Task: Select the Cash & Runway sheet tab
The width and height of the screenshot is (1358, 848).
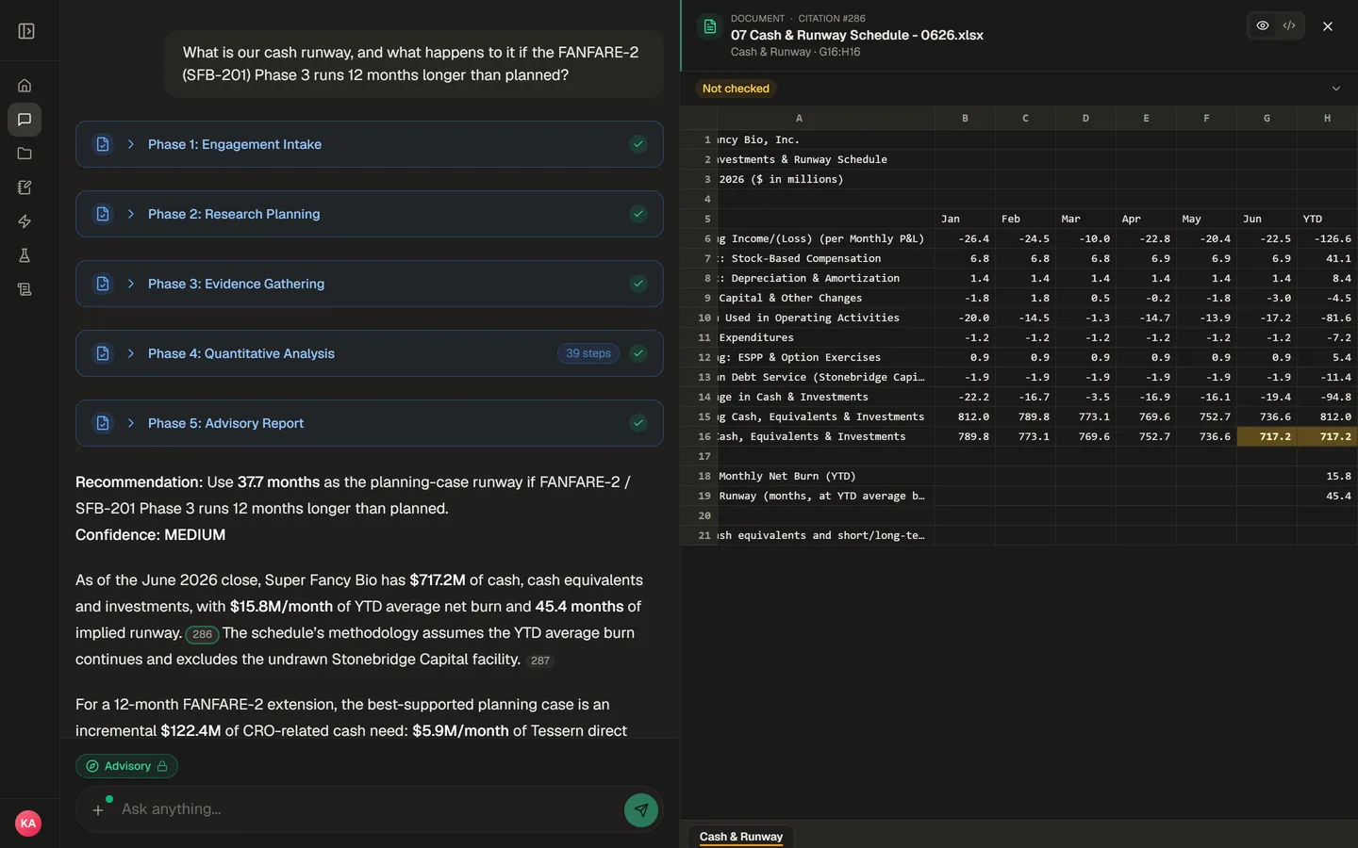Action: pyautogui.click(x=741, y=837)
